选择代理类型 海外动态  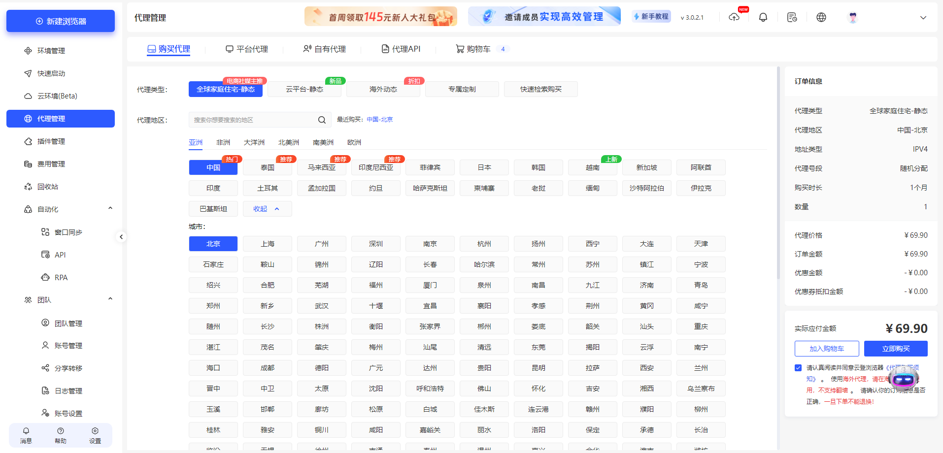383,89
